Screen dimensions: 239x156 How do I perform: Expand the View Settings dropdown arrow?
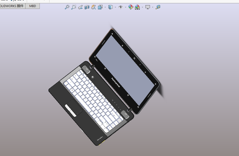click(x=153, y=7)
